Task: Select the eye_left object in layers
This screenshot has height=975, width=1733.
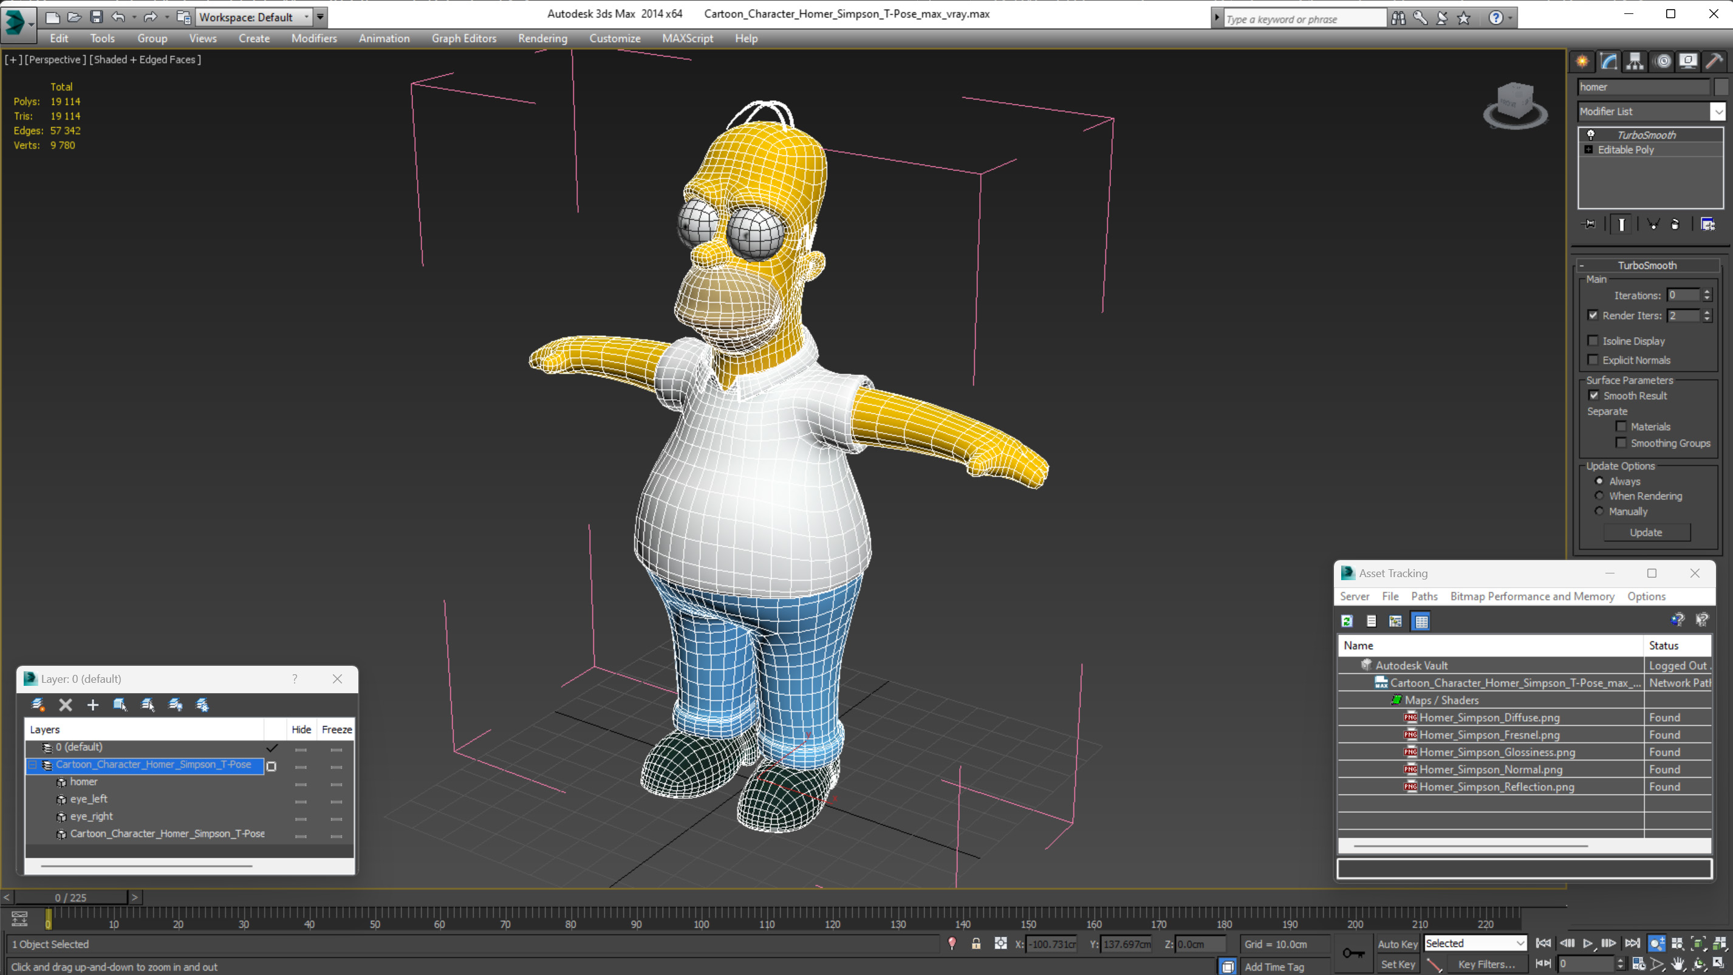Action: (x=89, y=799)
